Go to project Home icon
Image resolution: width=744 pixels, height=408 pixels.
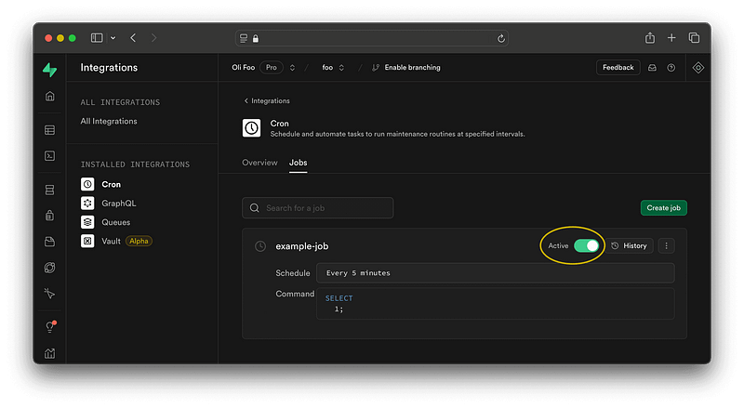coord(50,97)
